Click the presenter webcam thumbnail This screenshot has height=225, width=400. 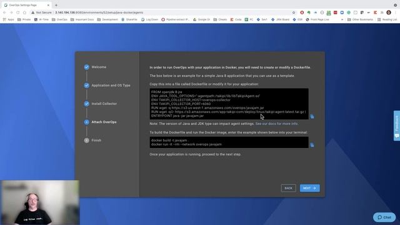(40, 202)
